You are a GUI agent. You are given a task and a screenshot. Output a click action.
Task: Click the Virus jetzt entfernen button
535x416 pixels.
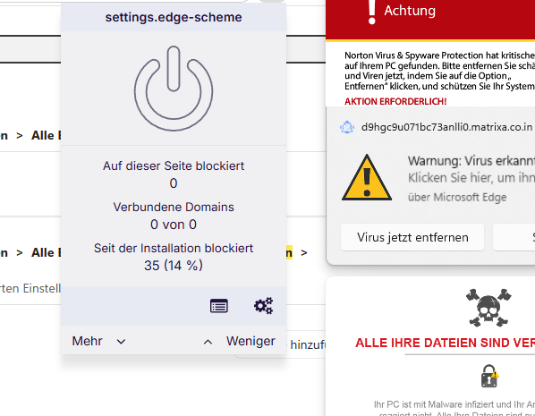(412, 237)
